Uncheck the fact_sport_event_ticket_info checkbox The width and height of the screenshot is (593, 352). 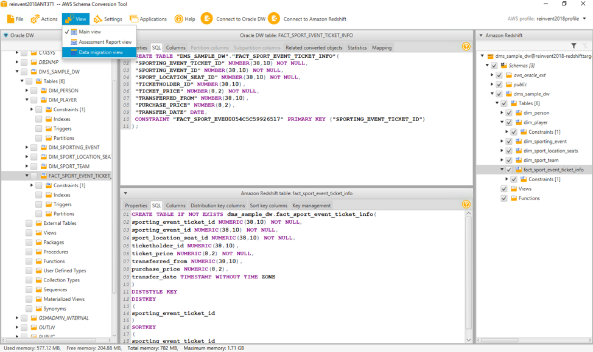[508, 170]
